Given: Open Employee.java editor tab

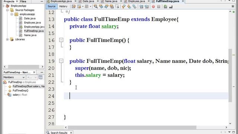Looking at the screenshot, I should tap(136, 1).
